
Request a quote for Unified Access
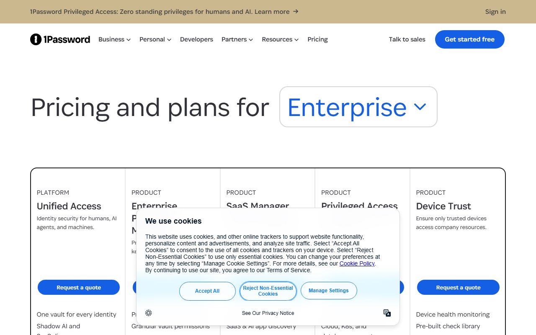[79, 287]
